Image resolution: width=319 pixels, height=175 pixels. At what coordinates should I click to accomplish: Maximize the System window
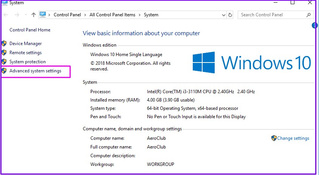pos(293,2)
